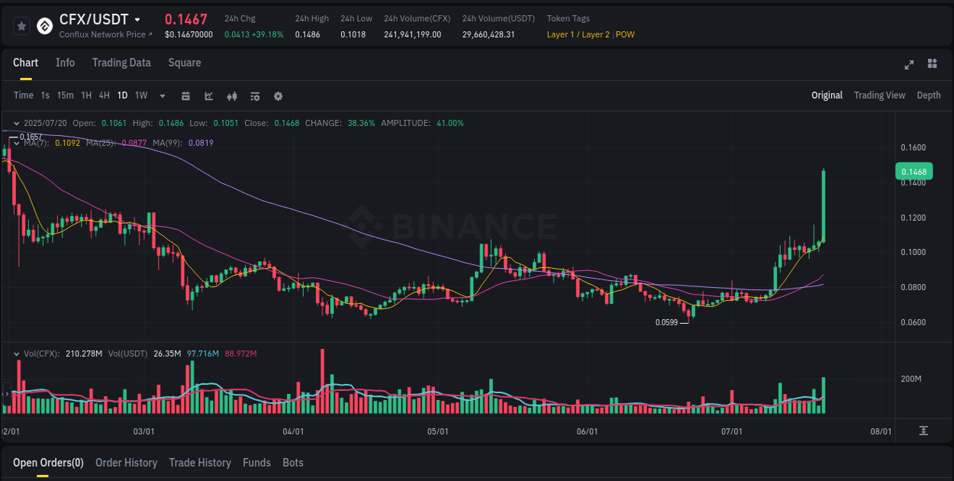Toggle the favorite star for CFX/USDT
The width and height of the screenshot is (954, 481).
[21, 25]
